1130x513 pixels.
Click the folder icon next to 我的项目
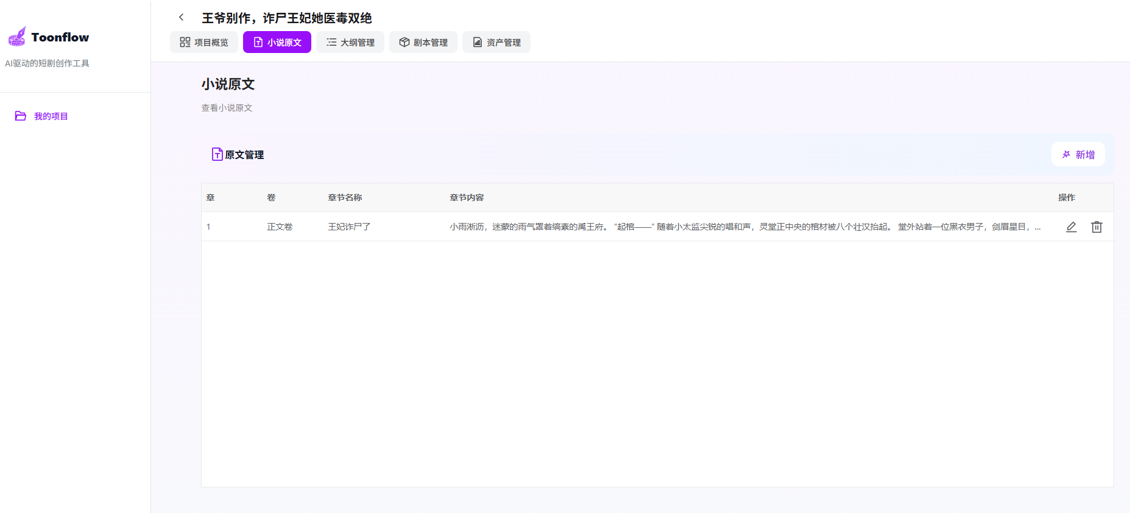(x=21, y=116)
